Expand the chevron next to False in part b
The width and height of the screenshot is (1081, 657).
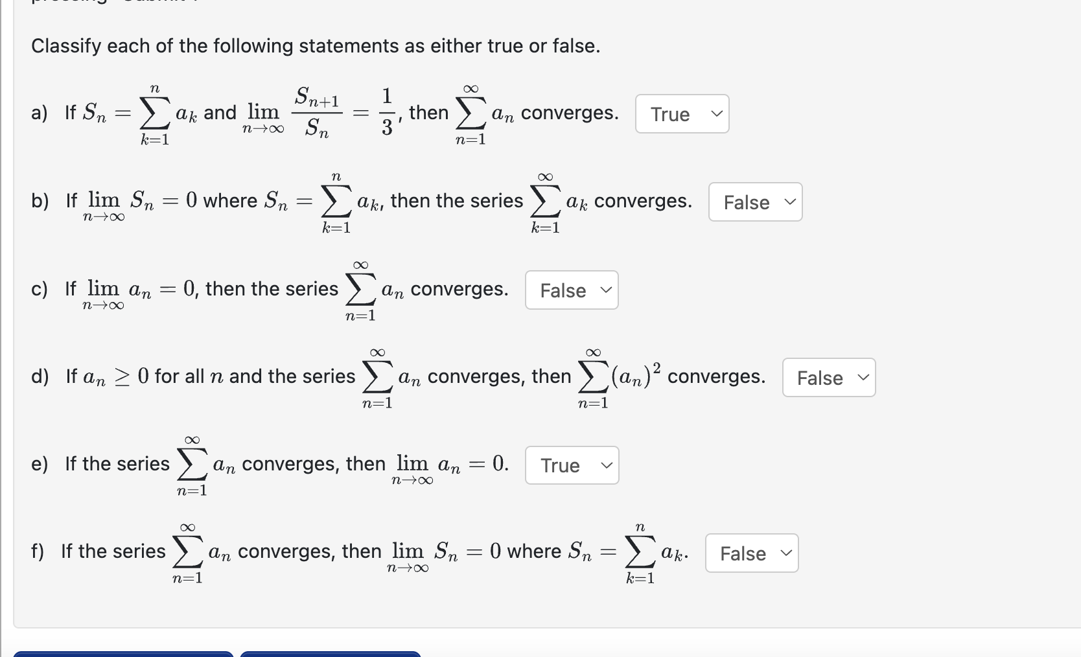point(790,202)
